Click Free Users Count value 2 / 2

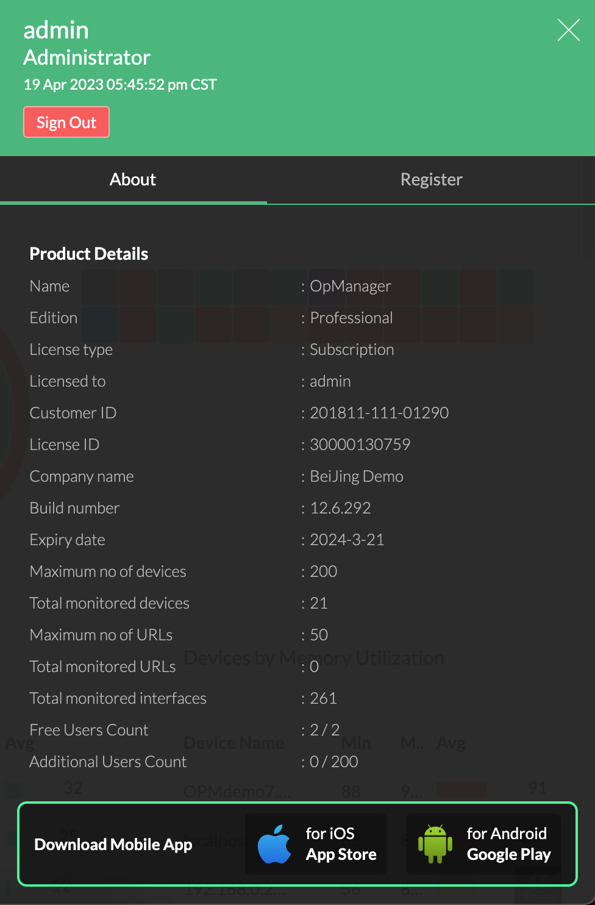[325, 730]
